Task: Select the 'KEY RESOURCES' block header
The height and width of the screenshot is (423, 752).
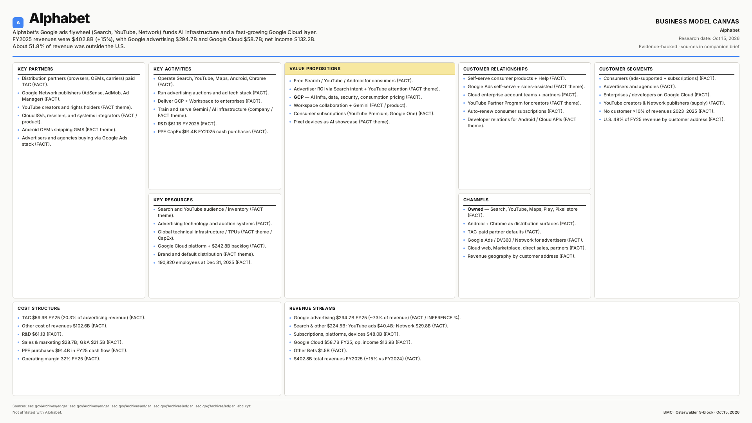Action: point(173,200)
